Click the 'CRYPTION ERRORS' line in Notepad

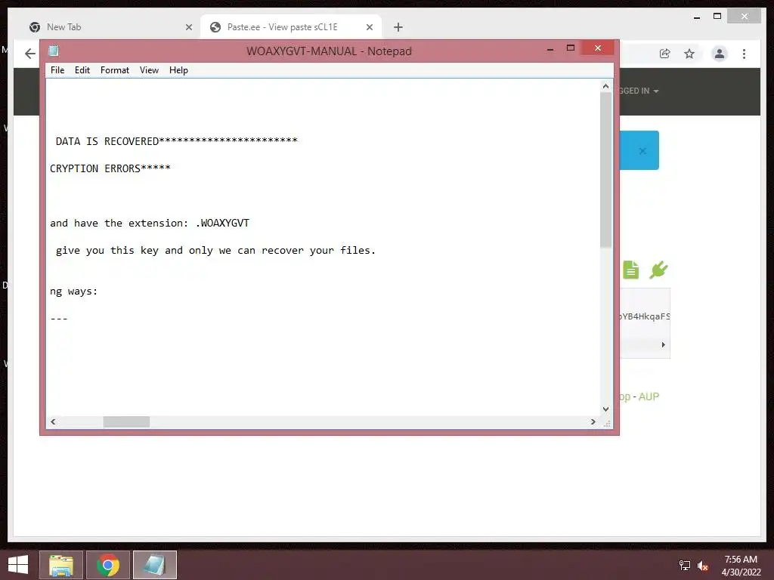(110, 168)
